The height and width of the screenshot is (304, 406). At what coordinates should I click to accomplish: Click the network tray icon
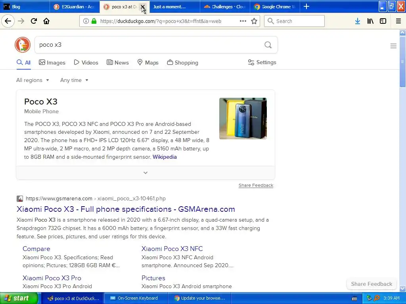point(369,298)
